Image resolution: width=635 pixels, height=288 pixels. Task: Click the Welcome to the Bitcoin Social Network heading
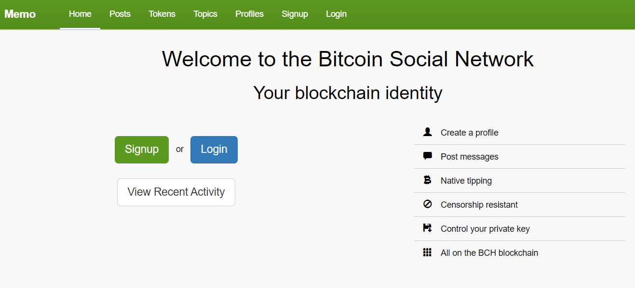pyautogui.click(x=348, y=59)
